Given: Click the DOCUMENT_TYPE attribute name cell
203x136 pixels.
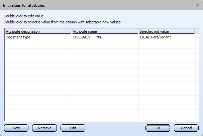Looking at the screenshot, I should 88,37.
